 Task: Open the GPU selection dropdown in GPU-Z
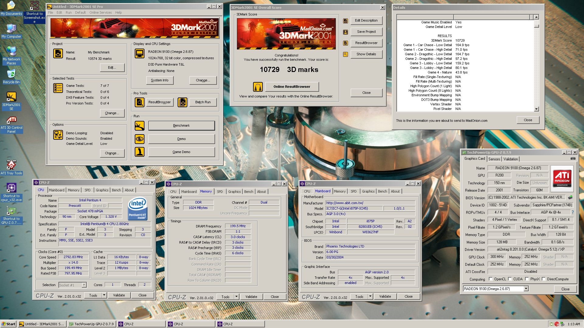click(526, 289)
